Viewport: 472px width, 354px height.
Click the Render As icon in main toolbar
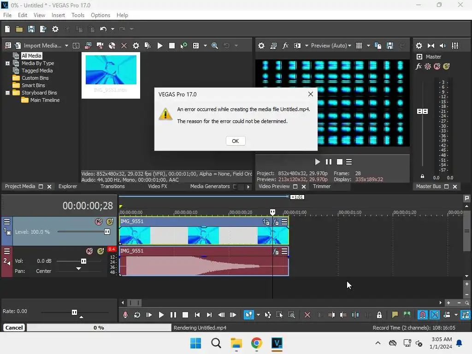43,29
